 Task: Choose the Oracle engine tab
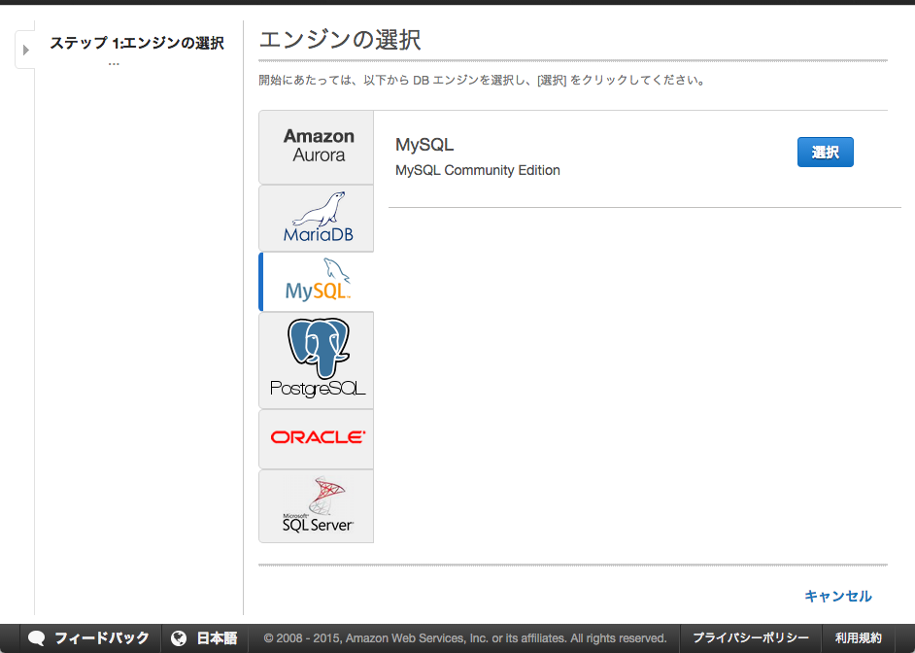[x=317, y=439]
